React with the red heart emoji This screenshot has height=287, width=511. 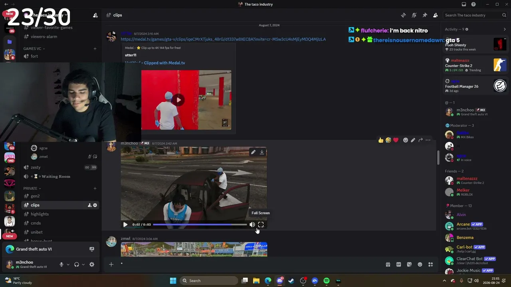point(396,140)
